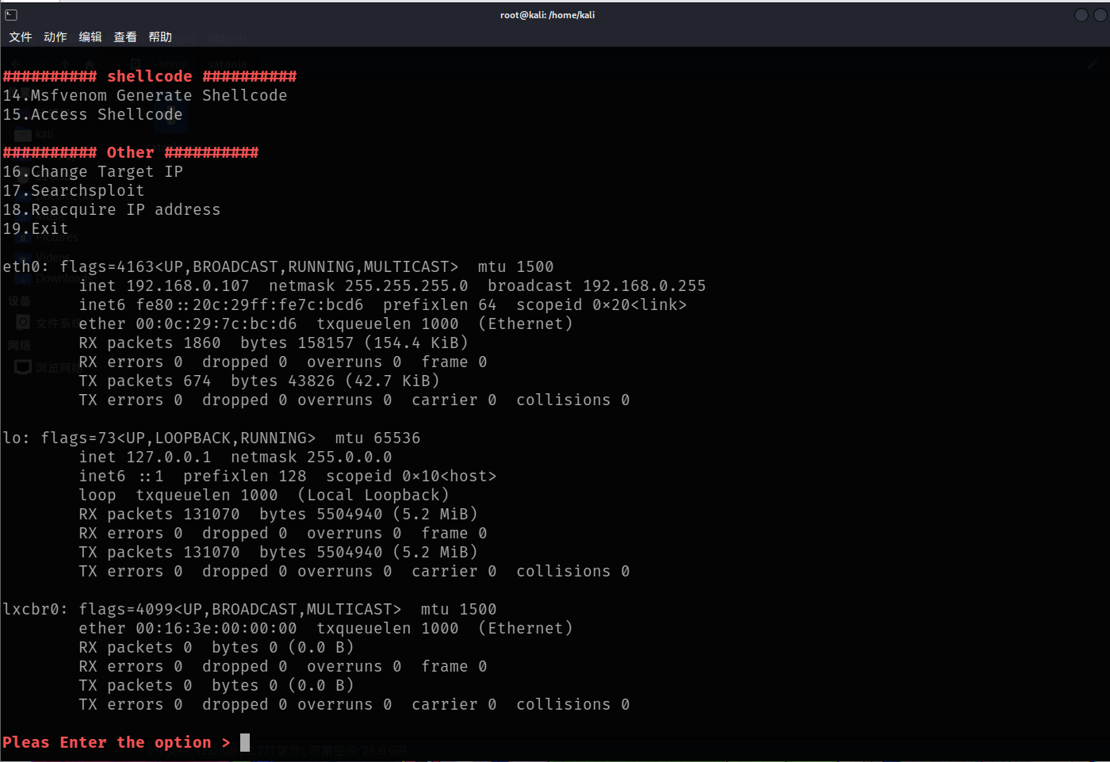
Task: Click '19.Exit' line
Action: [x=36, y=228]
